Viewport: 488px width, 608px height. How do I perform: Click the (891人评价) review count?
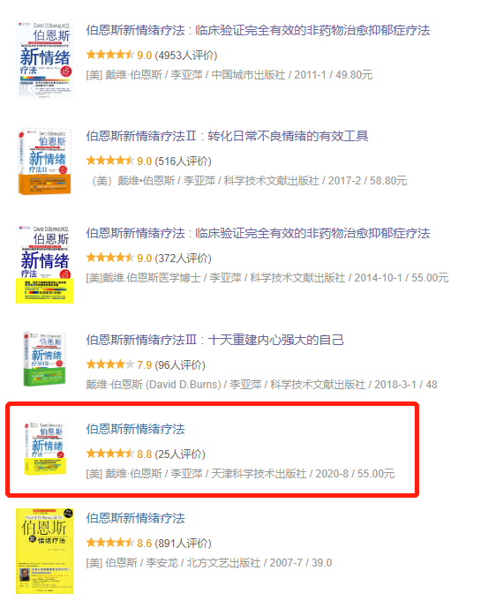[183, 544]
